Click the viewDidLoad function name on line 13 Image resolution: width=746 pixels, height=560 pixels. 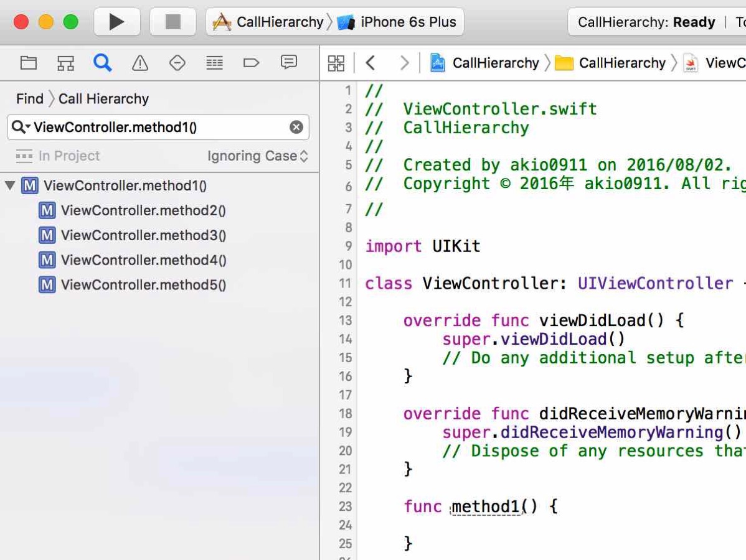tap(592, 320)
